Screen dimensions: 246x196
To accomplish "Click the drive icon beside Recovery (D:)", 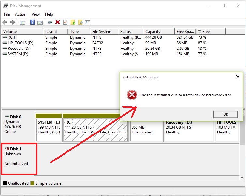I will click(5, 48).
